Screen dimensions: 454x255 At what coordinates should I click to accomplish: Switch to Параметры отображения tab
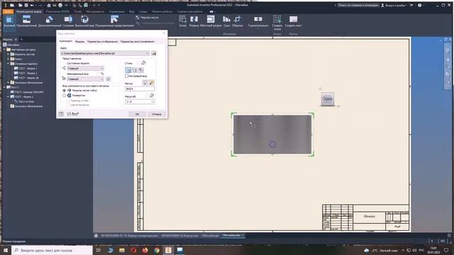(x=102, y=42)
